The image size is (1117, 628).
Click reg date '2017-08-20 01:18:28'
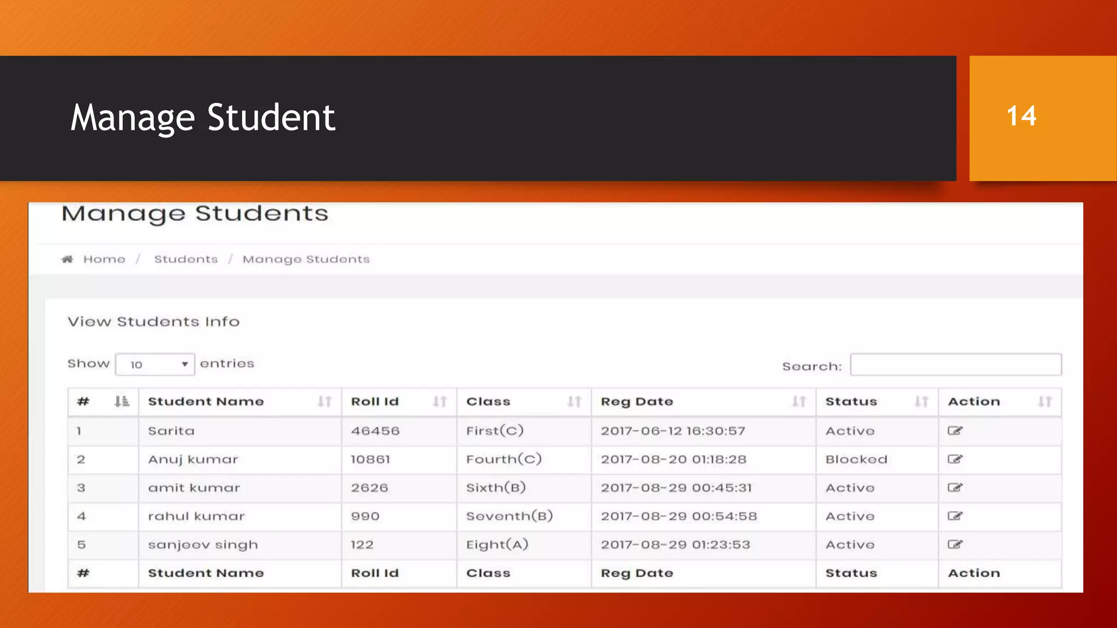[x=674, y=459]
